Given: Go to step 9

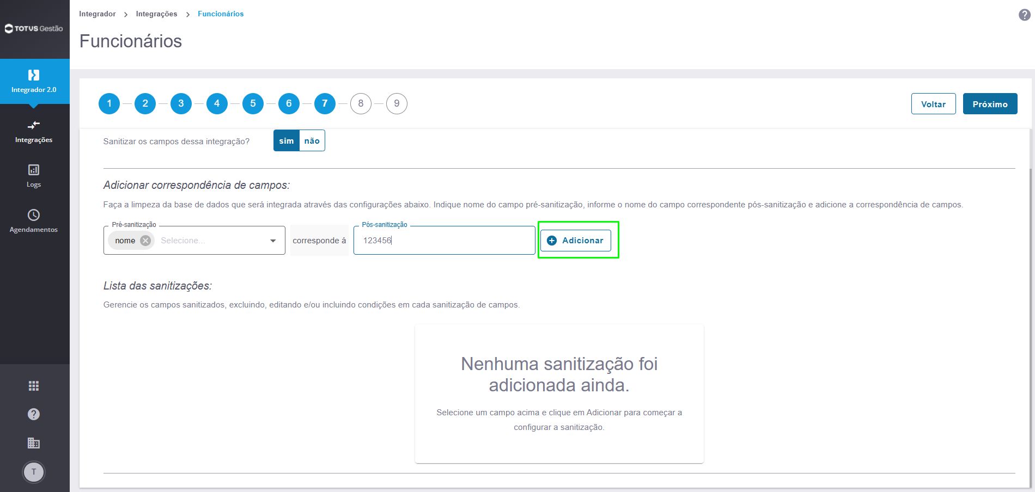Looking at the screenshot, I should click(x=397, y=103).
